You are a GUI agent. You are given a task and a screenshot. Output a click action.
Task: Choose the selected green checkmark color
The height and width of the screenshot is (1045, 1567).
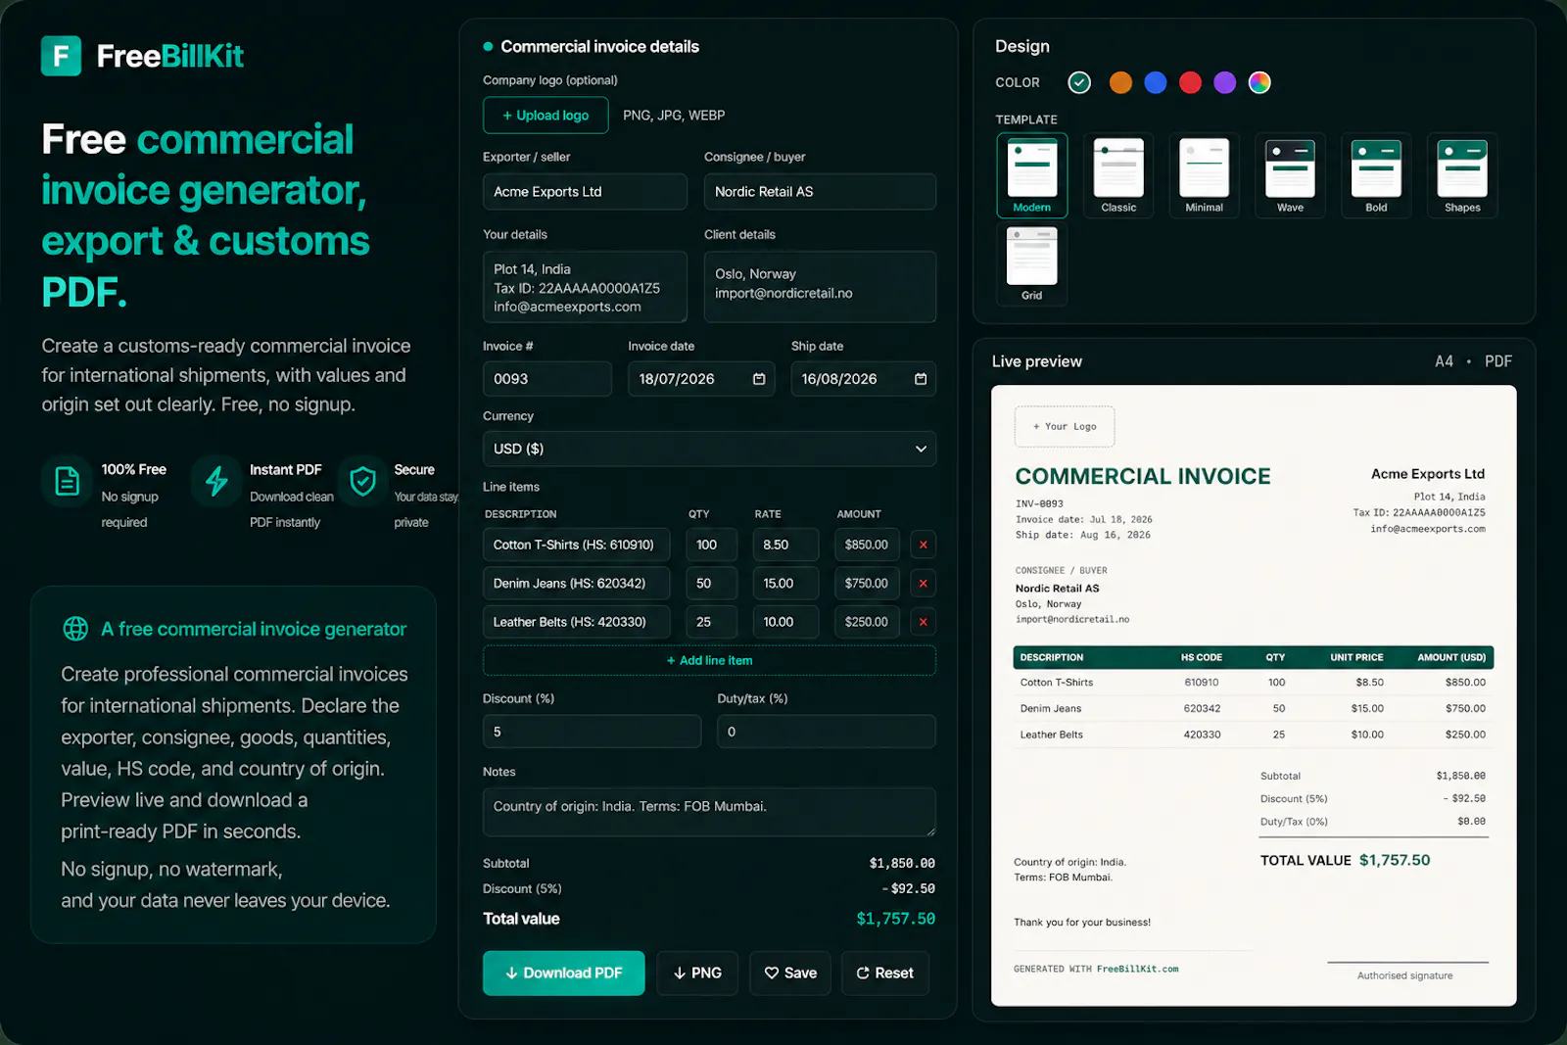[1079, 82]
